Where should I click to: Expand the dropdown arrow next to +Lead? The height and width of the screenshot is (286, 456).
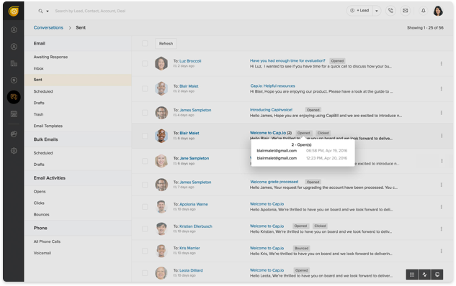coord(377,11)
